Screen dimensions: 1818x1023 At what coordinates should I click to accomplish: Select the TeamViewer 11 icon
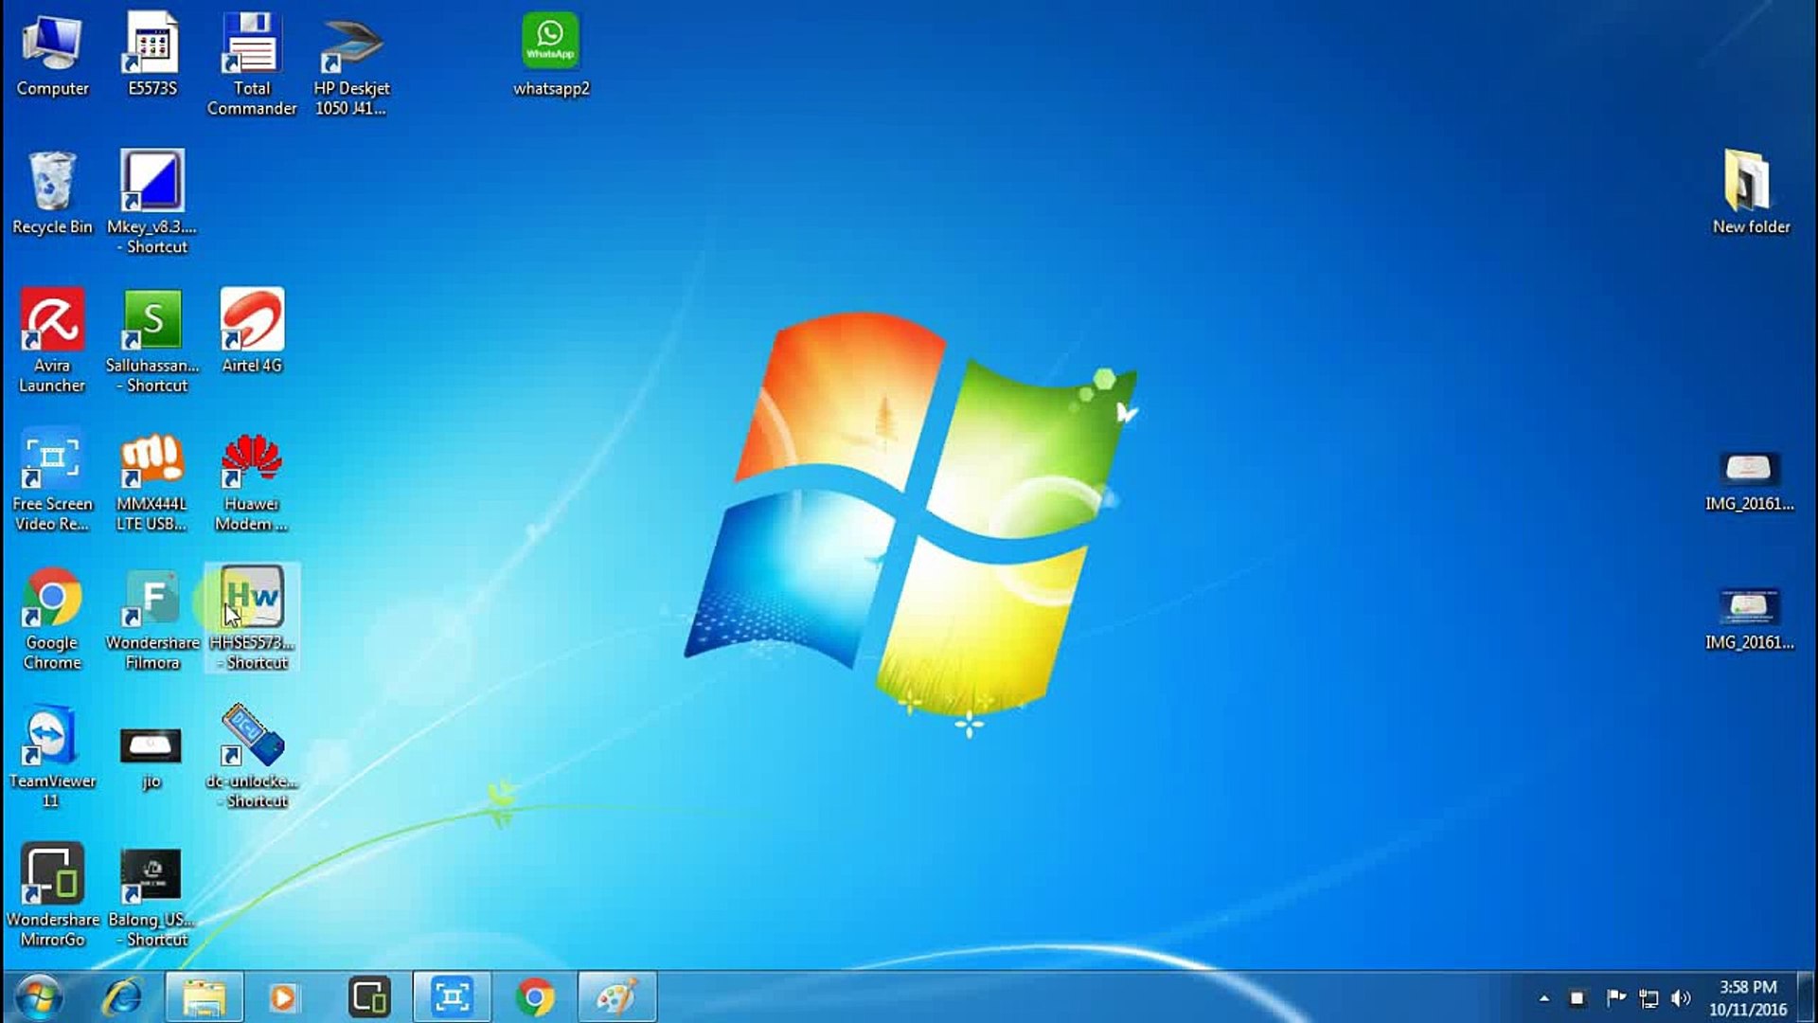click(52, 737)
